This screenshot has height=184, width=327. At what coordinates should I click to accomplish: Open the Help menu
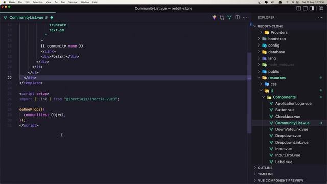point(95,2)
